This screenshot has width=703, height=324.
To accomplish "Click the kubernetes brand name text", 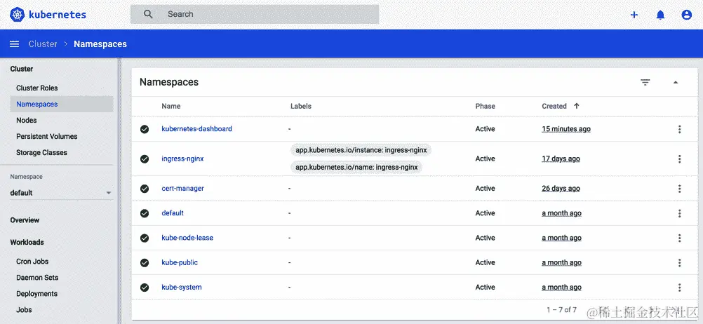I will 58,15.
